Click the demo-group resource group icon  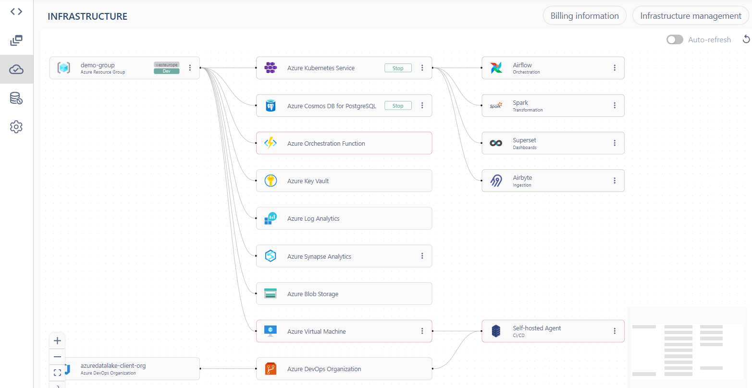[63, 68]
